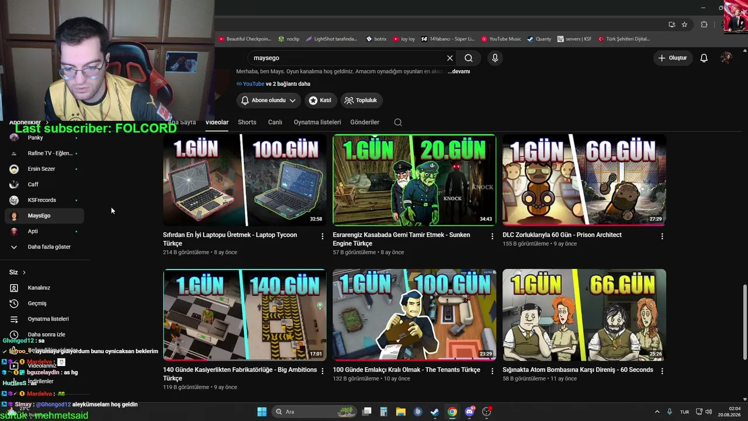Search within the channel using magnifier
Viewport: 748px width, 421px height.
pyautogui.click(x=398, y=122)
